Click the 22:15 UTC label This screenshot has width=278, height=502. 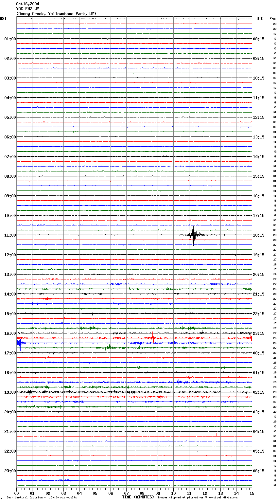click(259, 314)
